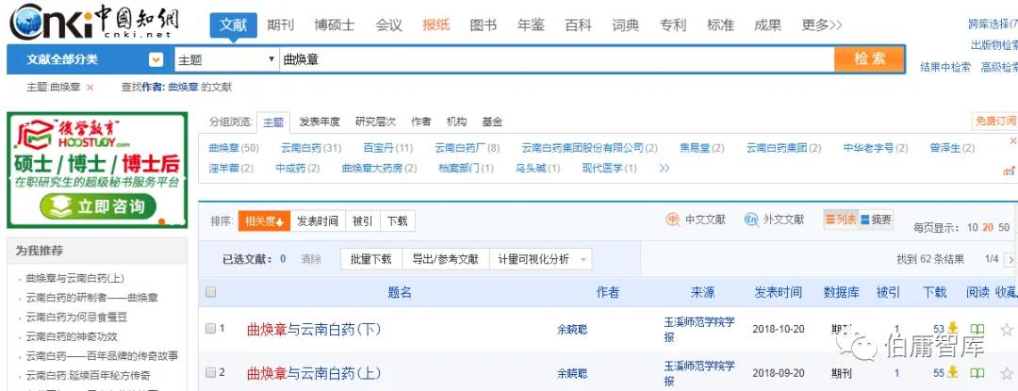Filter by topic 百宝丹(11)

click(x=388, y=148)
